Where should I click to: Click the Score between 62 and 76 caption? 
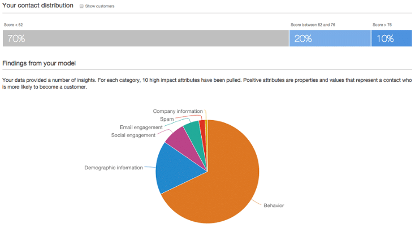click(313, 25)
